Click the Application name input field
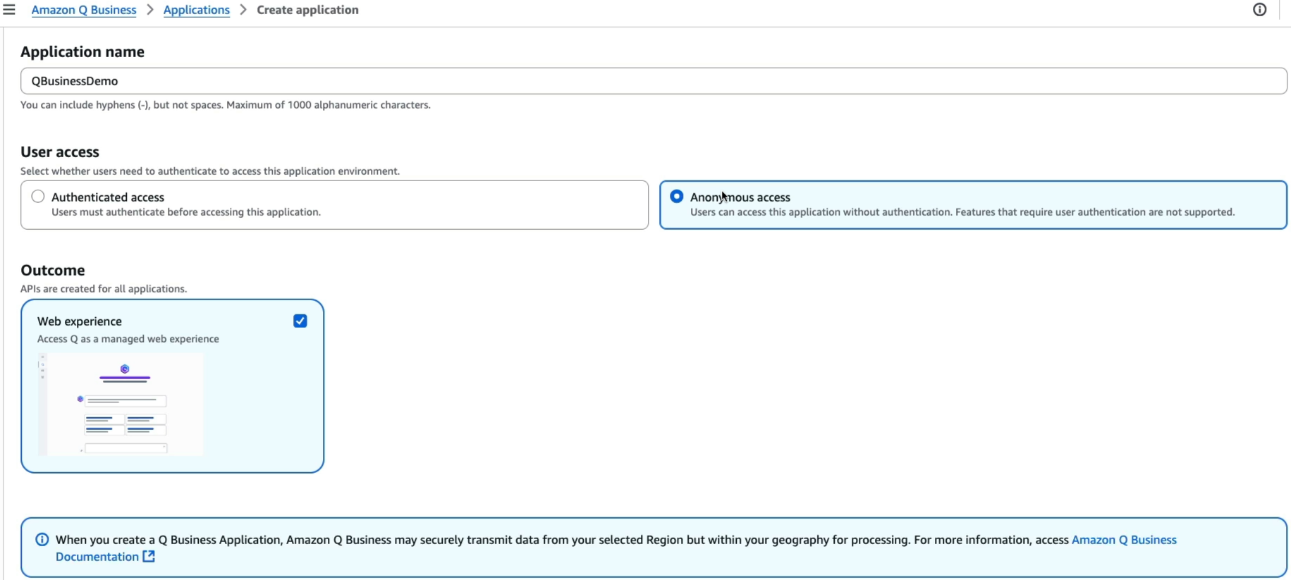Screen dimensions: 1291x580 pos(654,81)
